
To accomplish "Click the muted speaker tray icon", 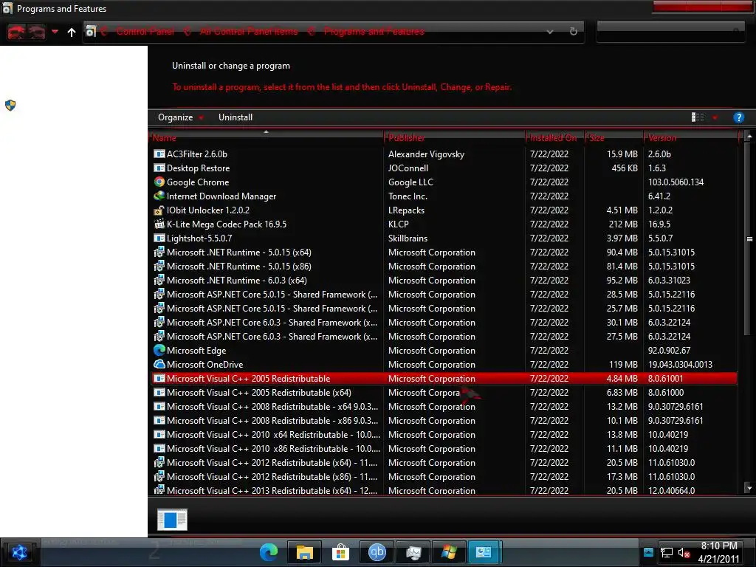I will (x=684, y=553).
